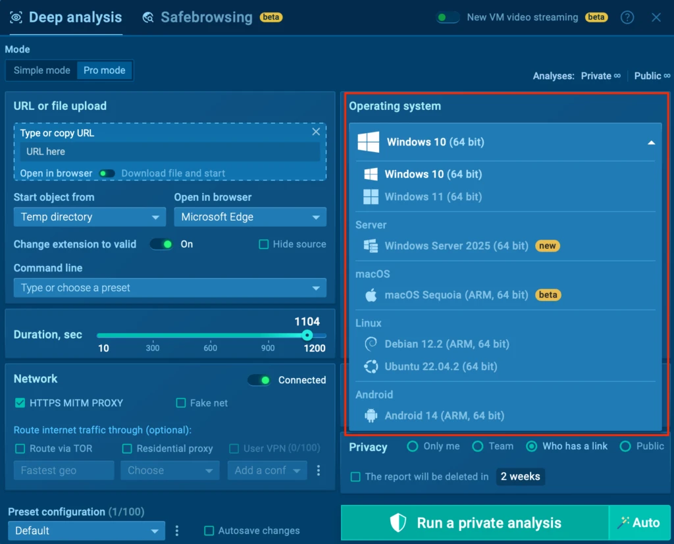Viewport: 674px width, 544px height.
Task: Click the Duration slider handle
Action: click(307, 335)
